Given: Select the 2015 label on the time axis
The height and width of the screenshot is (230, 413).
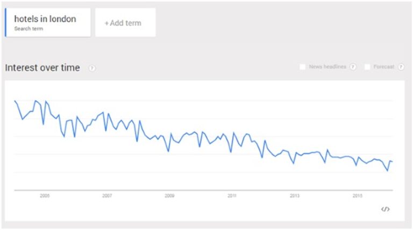Looking at the screenshot, I should tap(357, 196).
